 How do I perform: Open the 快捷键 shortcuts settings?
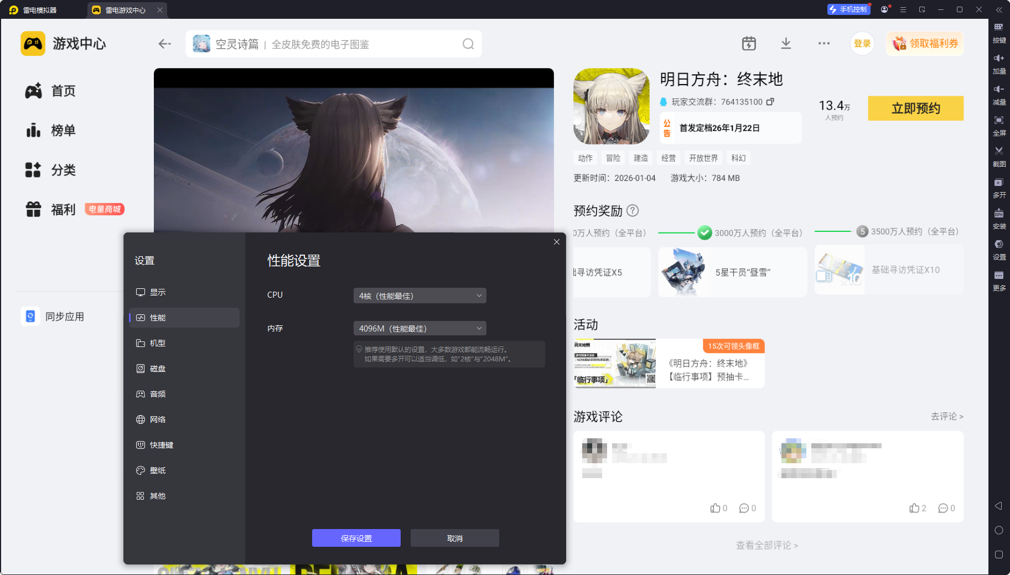[x=184, y=445]
